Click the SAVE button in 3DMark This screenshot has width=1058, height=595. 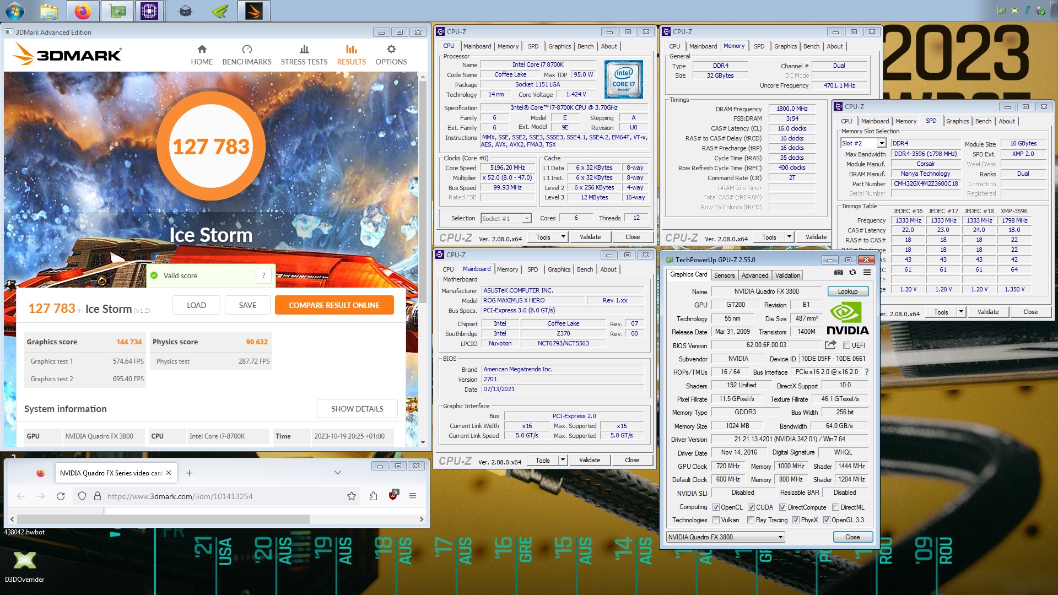pos(247,305)
